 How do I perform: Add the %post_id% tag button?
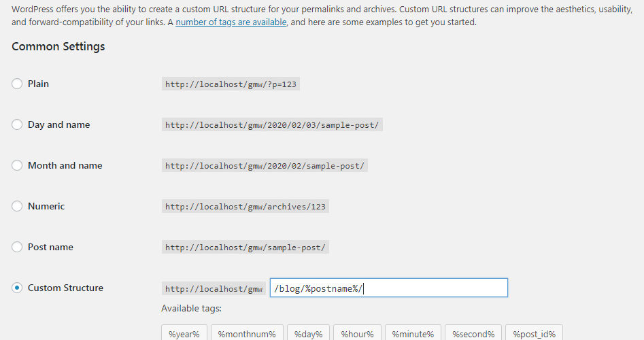click(534, 333)
